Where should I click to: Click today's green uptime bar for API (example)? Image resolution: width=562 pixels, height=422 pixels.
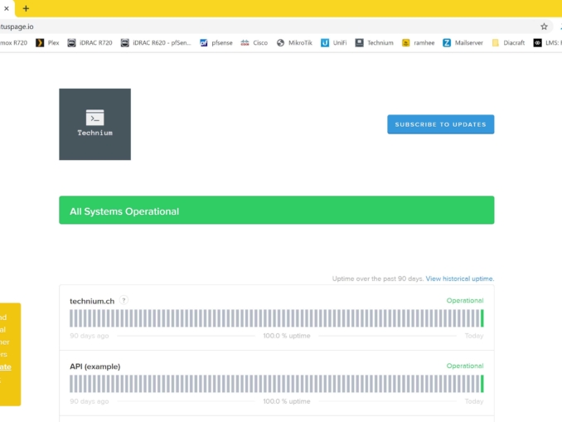click(482, 383)
